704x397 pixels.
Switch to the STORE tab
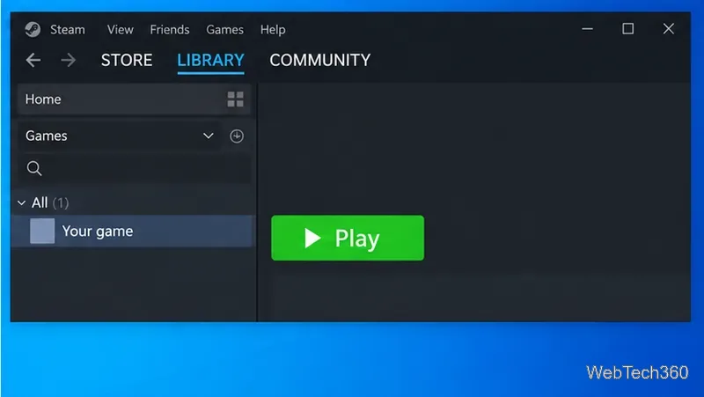point(127,60)
